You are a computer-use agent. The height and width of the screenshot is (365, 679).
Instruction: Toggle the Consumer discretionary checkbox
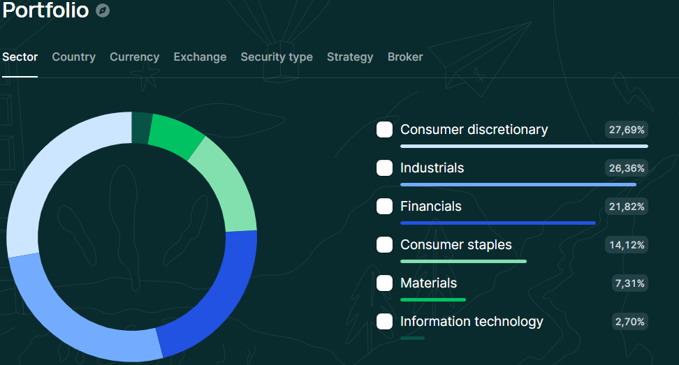384,129
